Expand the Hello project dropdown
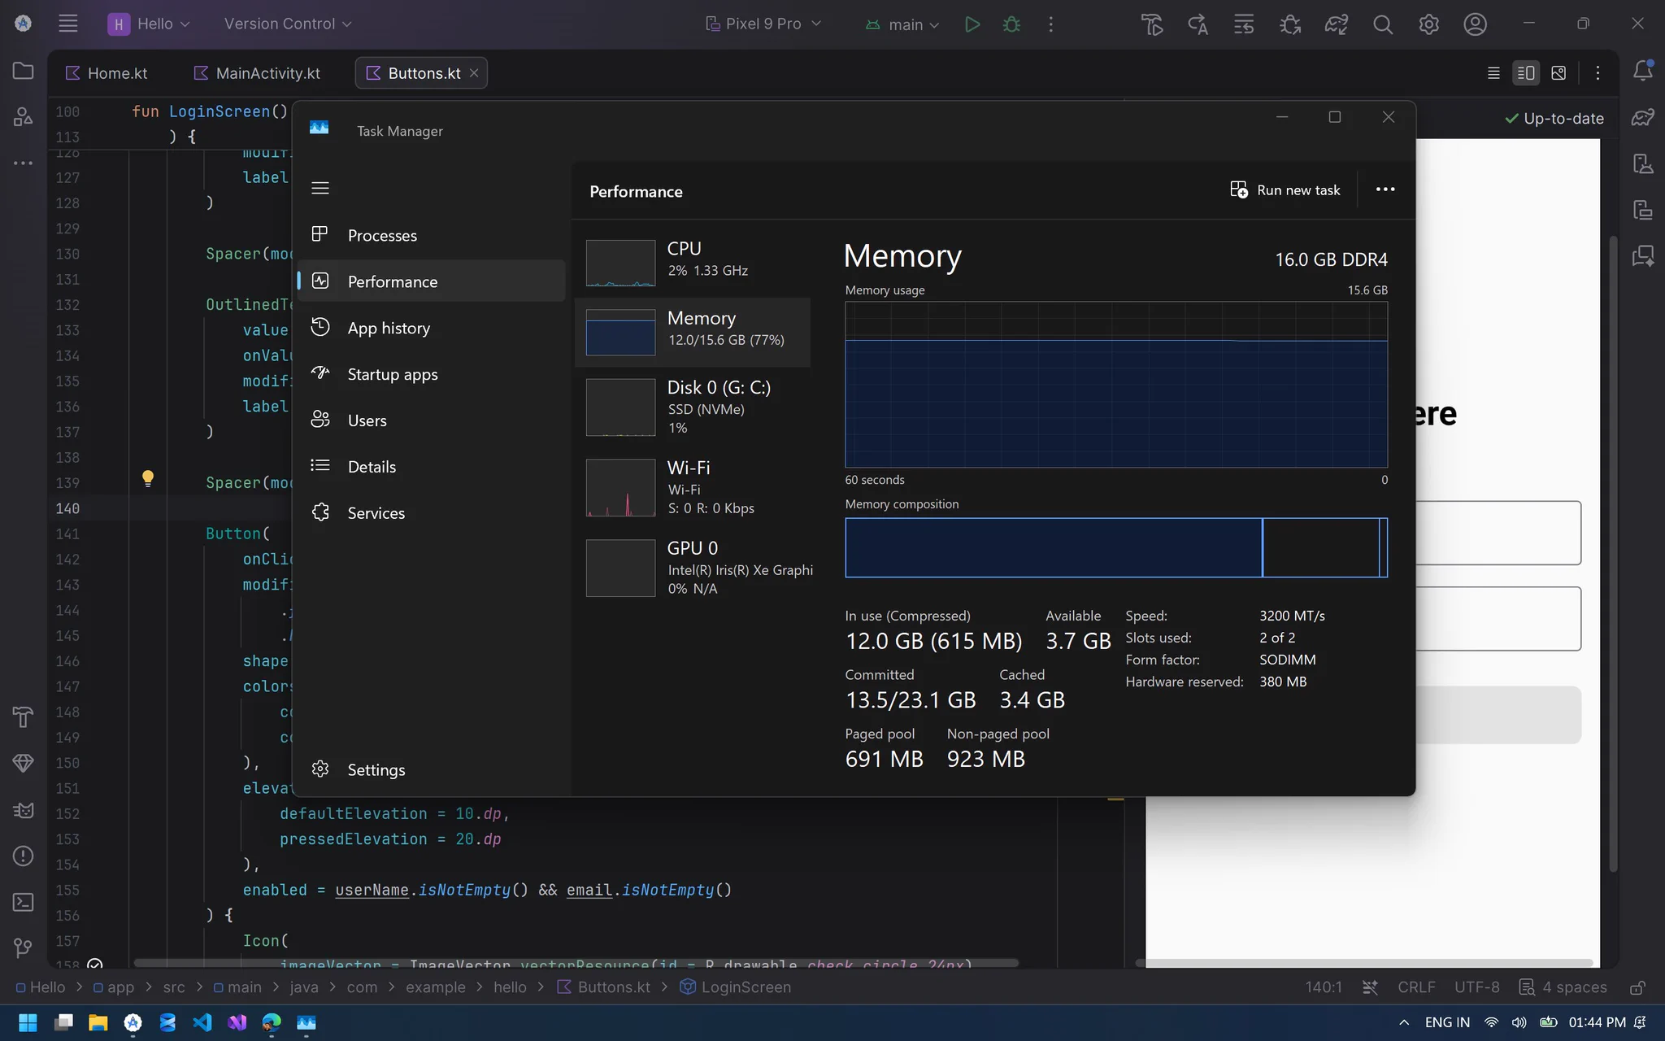Screen dimensions: 1665x1041 point(150,24)
